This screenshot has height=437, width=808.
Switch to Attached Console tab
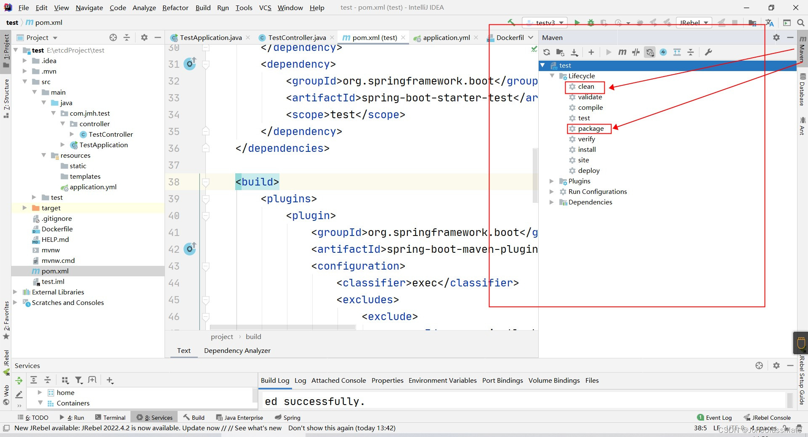pos(338,380)
